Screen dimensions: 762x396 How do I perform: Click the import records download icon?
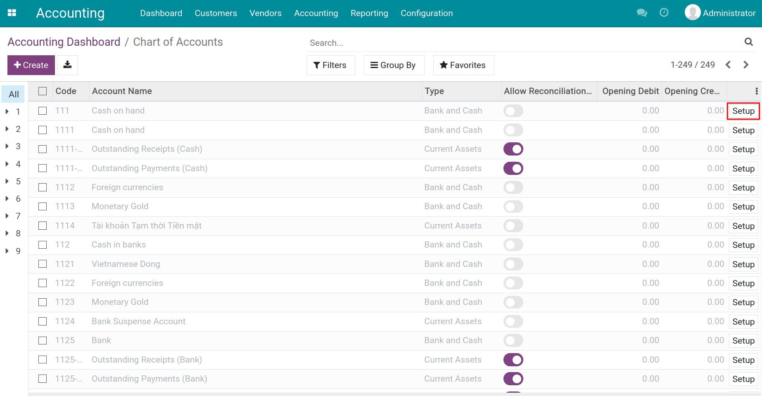coord(67,65)
